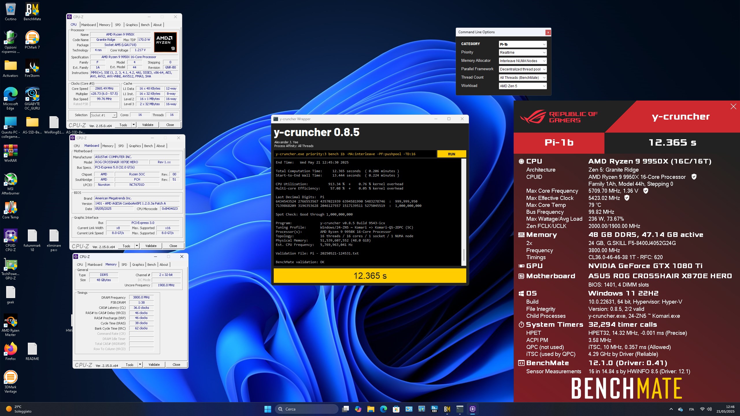The width and height of the screenshot is (740, 416).
Task: Open the Cestino recycle bin icon
Action: click(x=10, y=12)
